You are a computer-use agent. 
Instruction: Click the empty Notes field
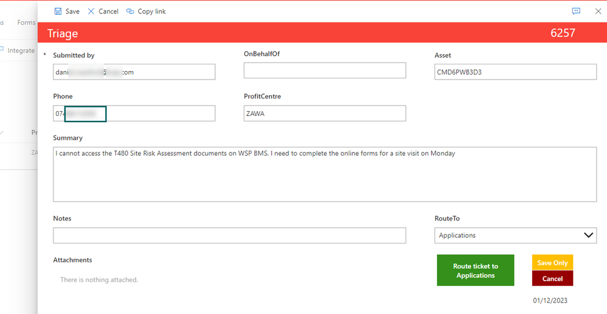click(x=229, y=236)
